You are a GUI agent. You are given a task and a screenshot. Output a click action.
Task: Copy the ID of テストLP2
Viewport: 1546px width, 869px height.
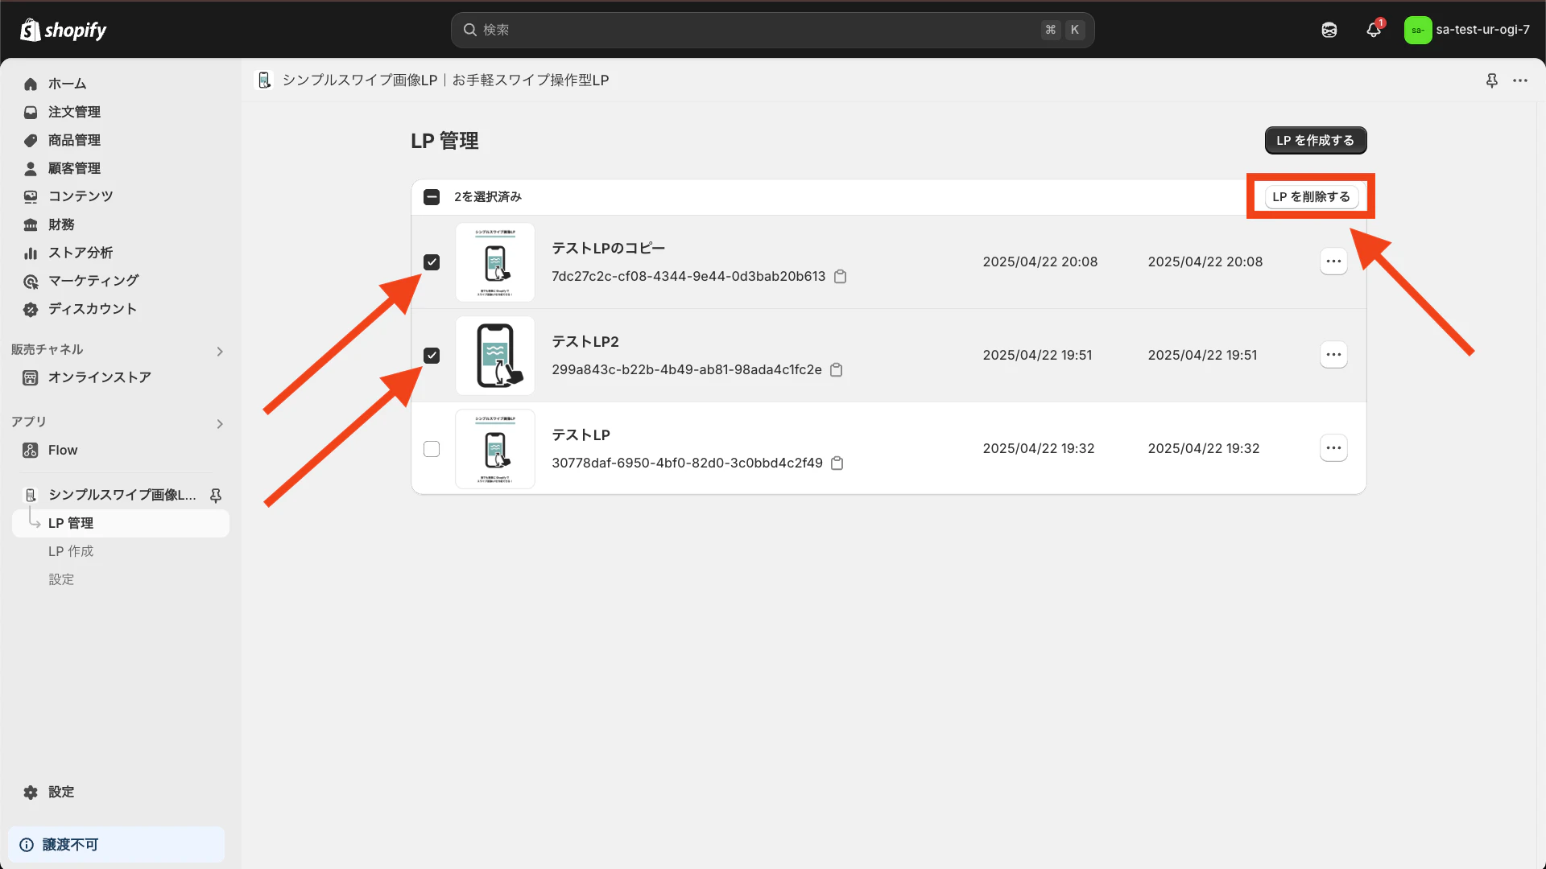pos(837,370)
